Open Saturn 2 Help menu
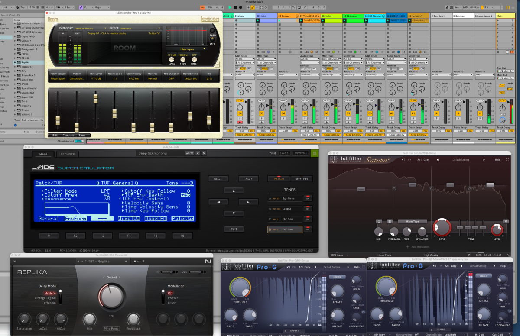The image size is (520, 336). coord(497,159)
